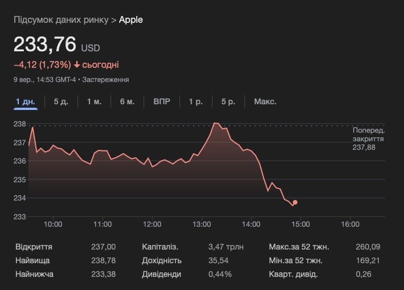Open the Підсумок даних ринку breadcrumb link
This screenshot has height=290, width=404.
click(60, 20)
